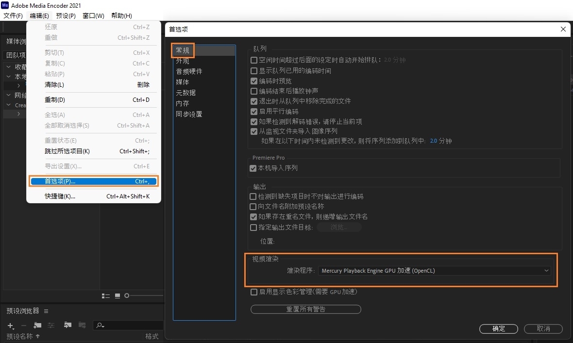Toggle 如果检测到解码错误,请停止当前项 checkbox

(254, 122)
